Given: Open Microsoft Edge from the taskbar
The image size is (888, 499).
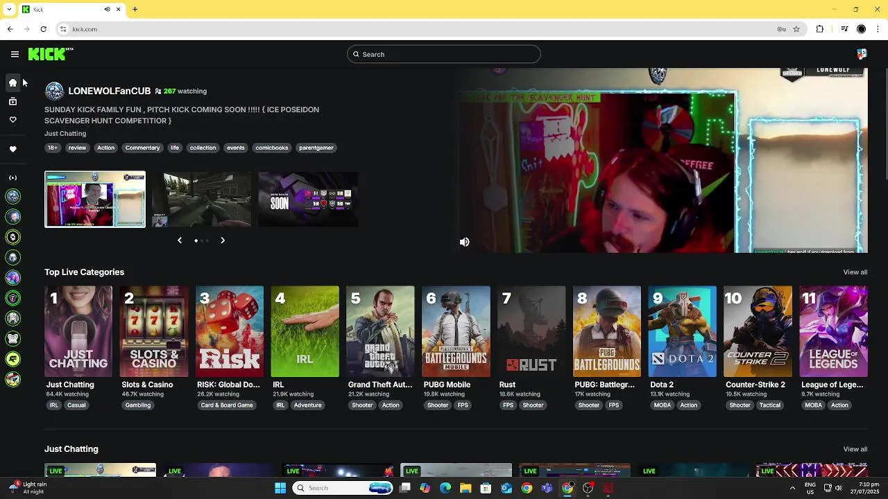Looking at the screenshot, I should 445,488.
